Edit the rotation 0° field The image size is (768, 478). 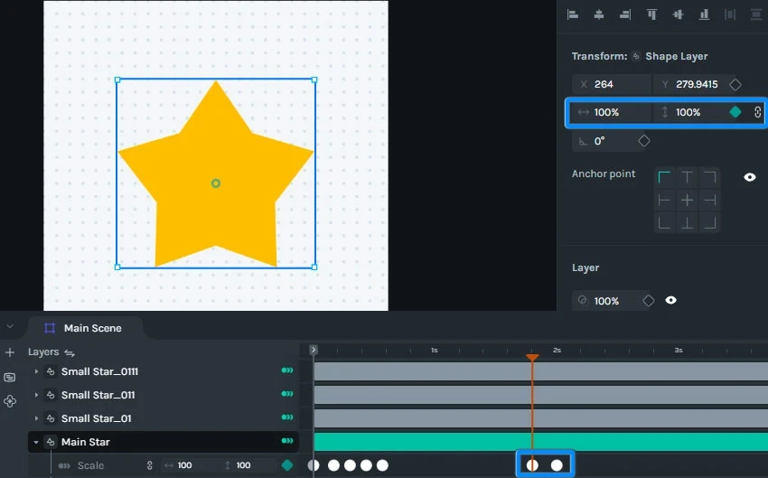[x=604, y=141]
